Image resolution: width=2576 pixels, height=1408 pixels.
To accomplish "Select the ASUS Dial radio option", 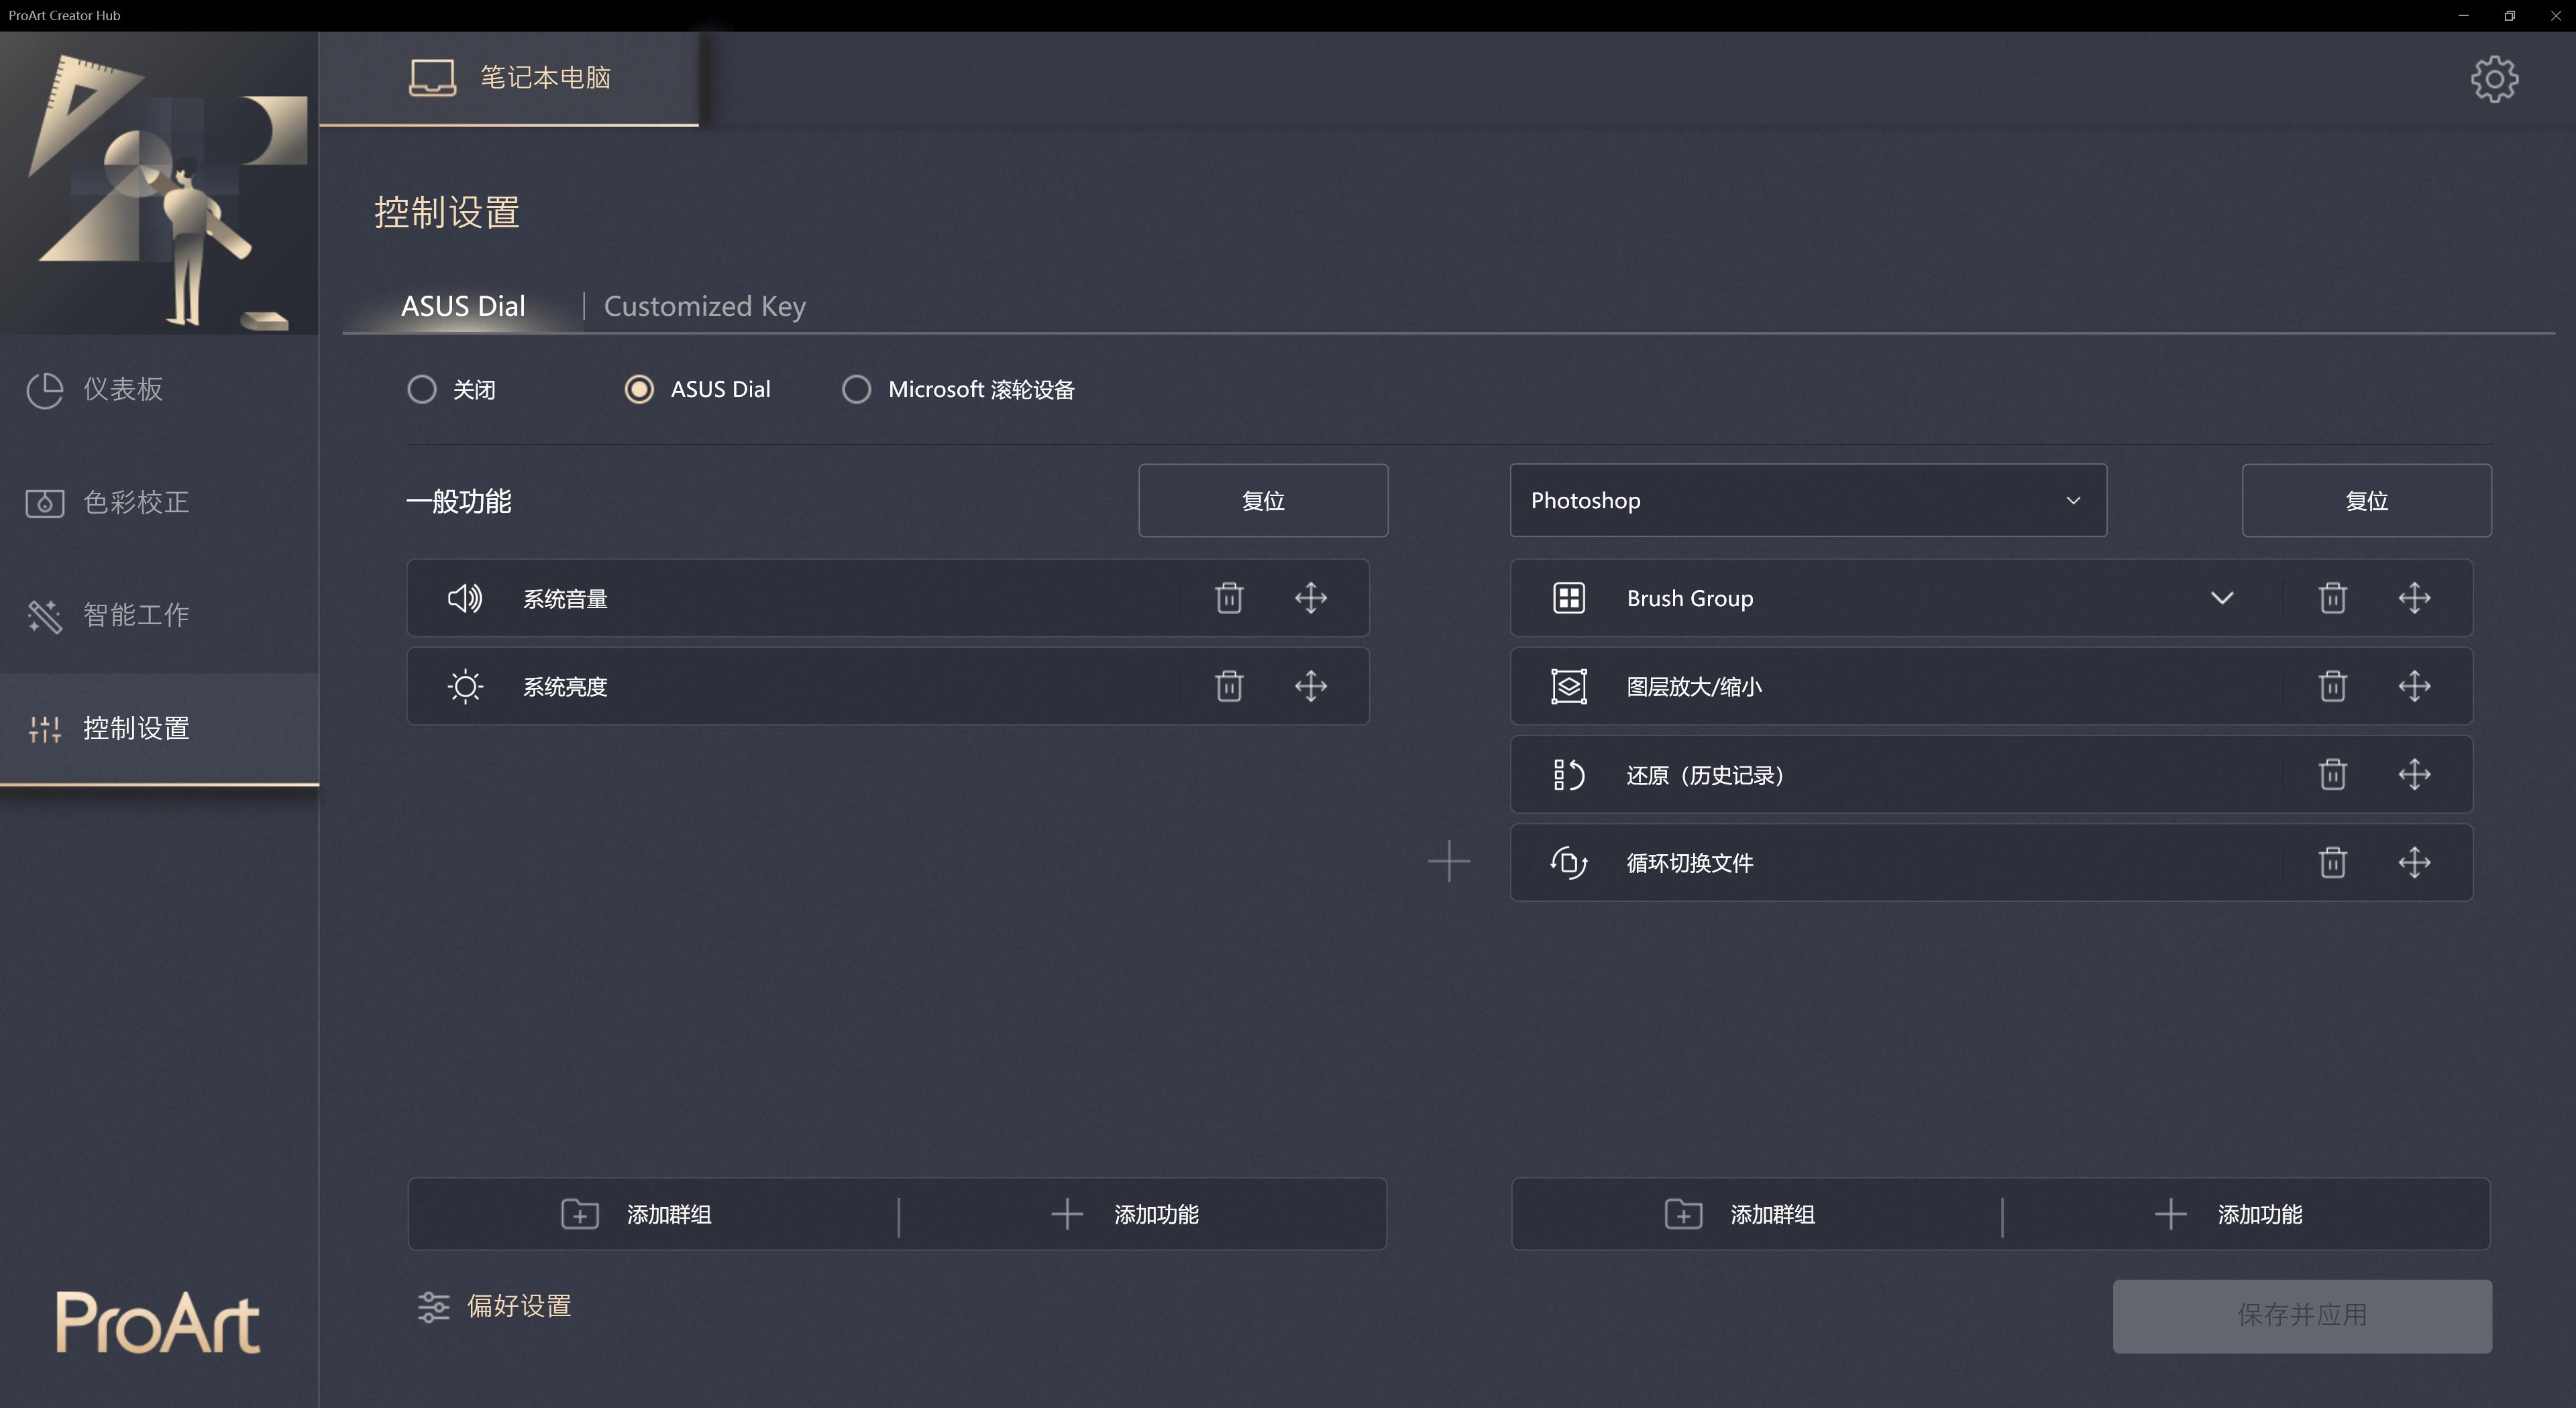I will click(x=639, y=389).
